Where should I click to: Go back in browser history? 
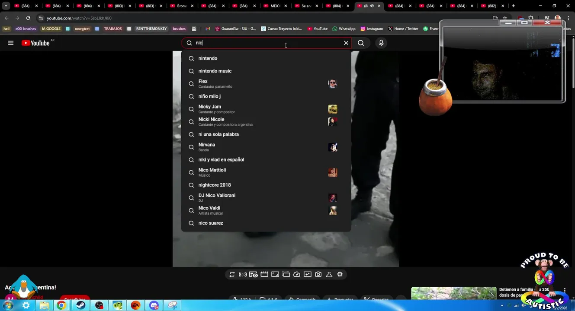tap(6, 18)
